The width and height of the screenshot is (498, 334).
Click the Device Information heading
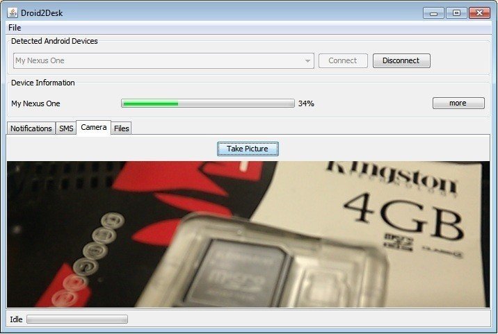(x=43, y=83)
